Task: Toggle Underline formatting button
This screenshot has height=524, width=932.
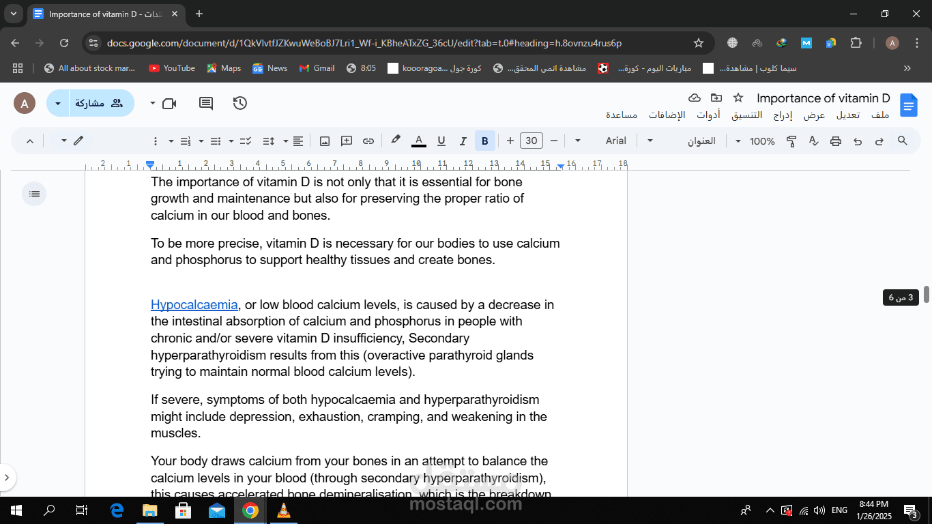Action: 441,141
